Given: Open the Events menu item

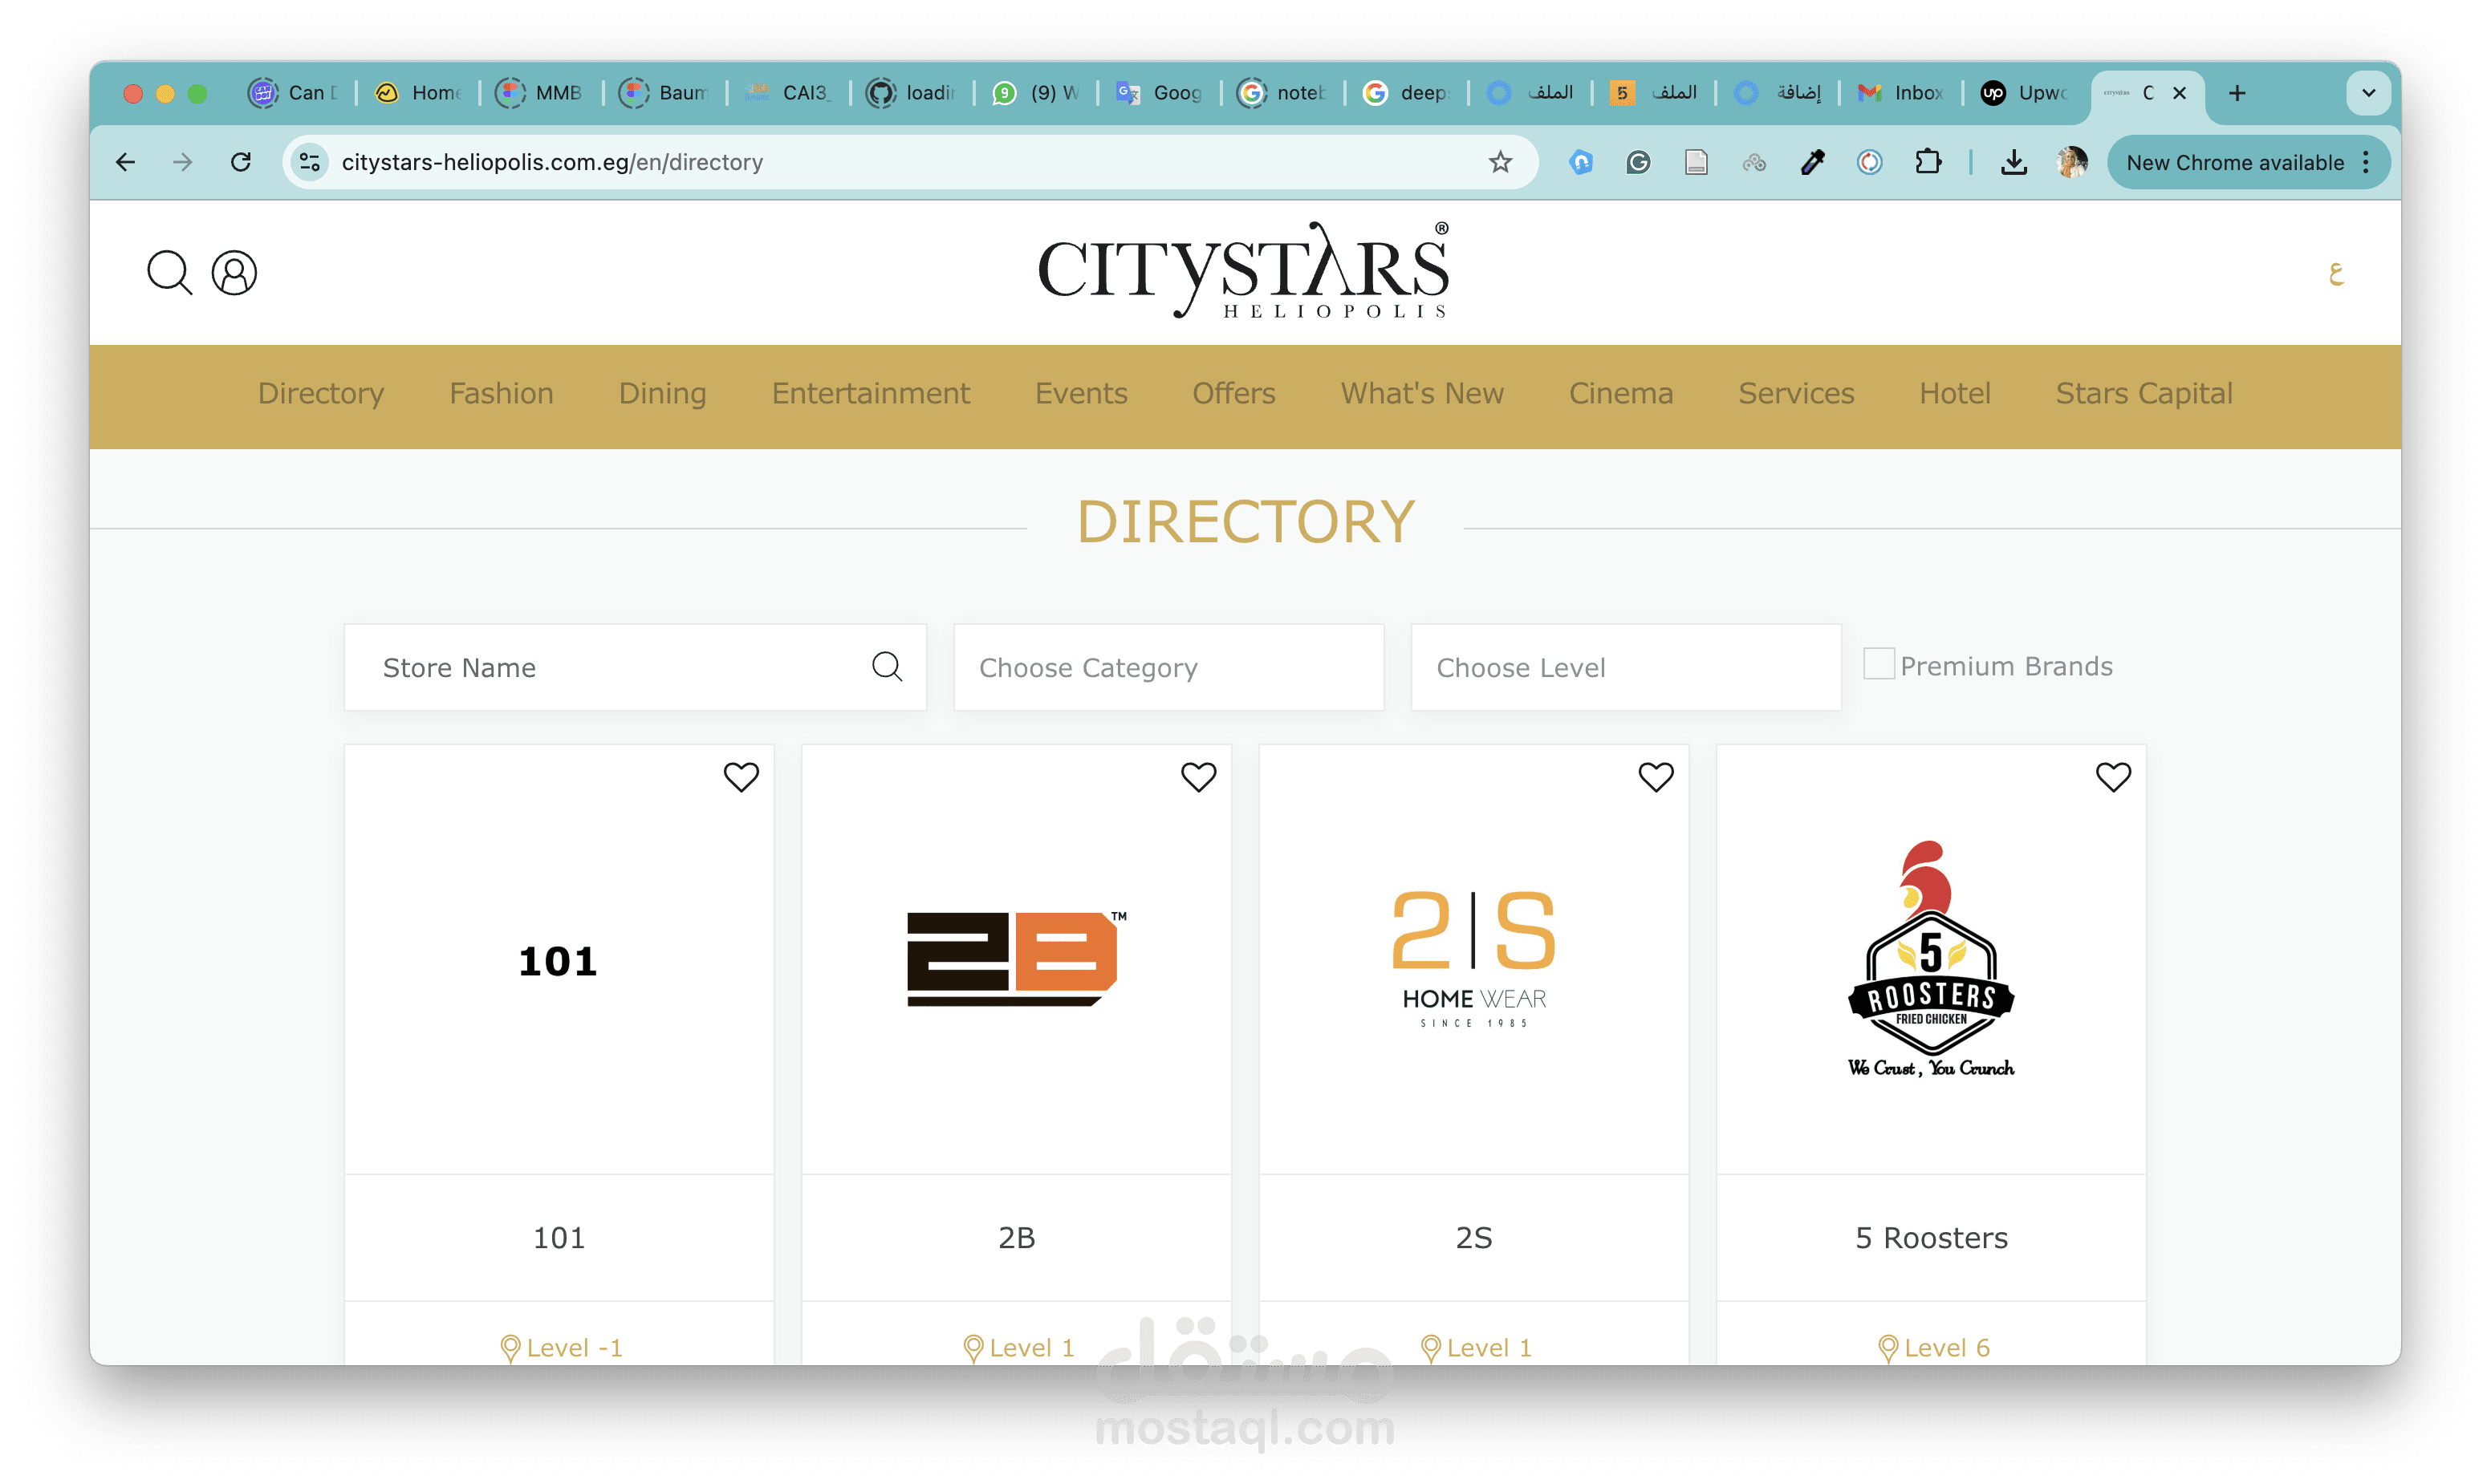Looking at the screenshot, I should [x=1080, y=393].
